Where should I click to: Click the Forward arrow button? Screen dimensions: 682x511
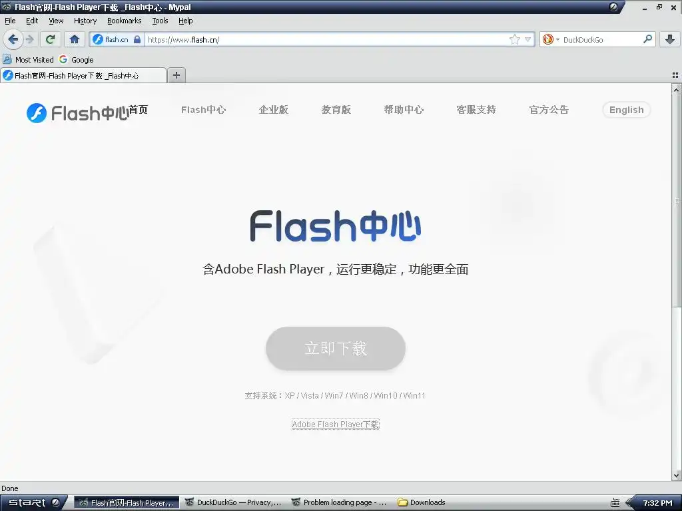coord(30,39)
